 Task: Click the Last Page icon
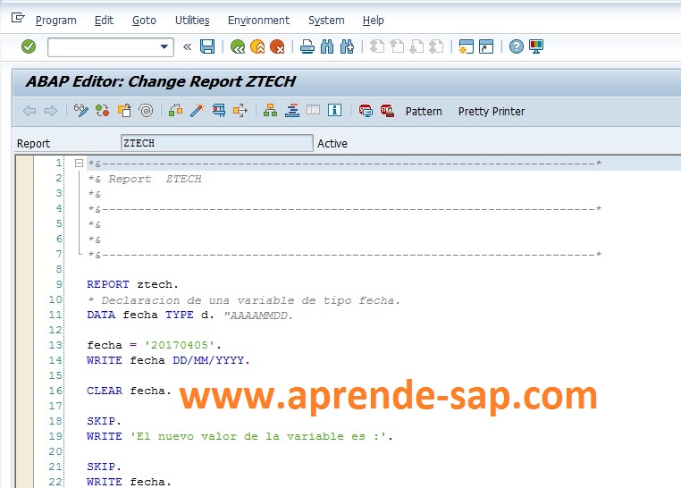(x=436, y=46)
